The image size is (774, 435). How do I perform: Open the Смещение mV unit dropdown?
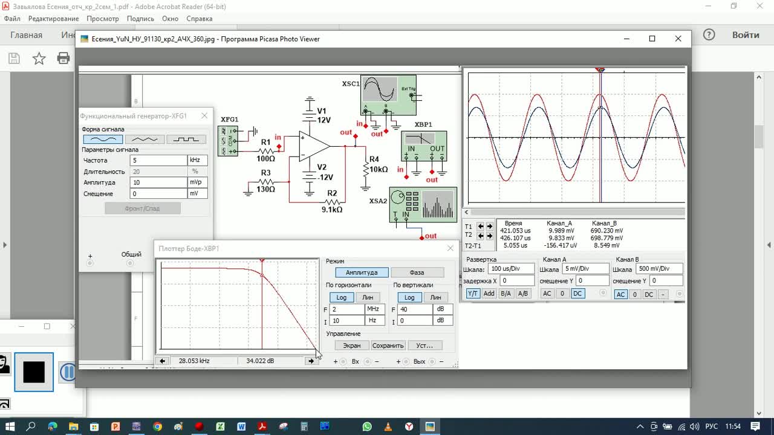[198, 193]
